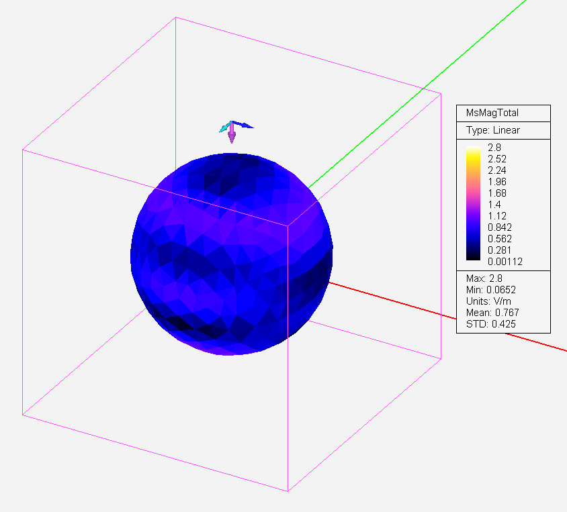Click the 0.281 scale value
The width and height of the screenshot is (567, 512).
500,250
